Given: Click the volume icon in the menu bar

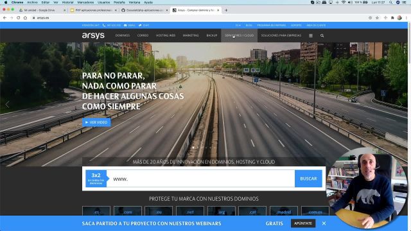Looking at the screenshot, I should pyautogui.click(x=350, y=3).
